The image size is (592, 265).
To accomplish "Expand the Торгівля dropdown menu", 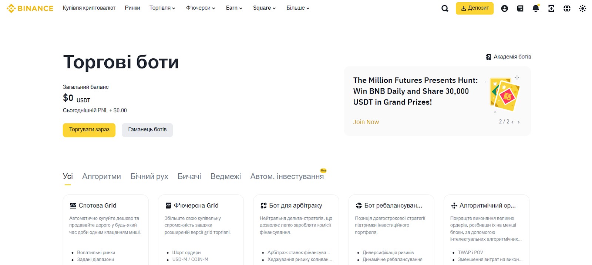I will pyautogui.click(x=162, y=8).
